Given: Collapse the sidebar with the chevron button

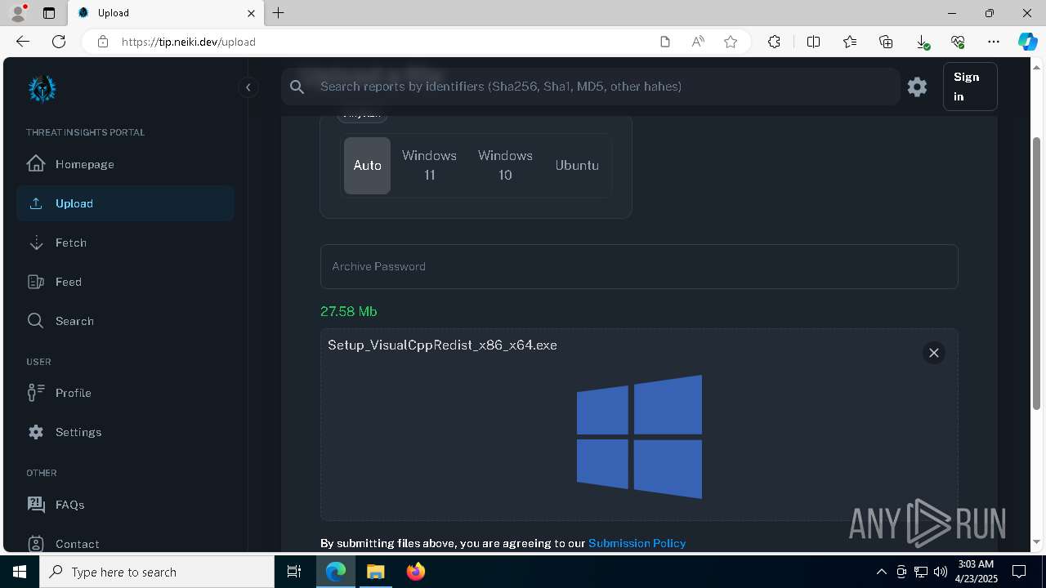Looking at the screenshot, I should pyautogui.click(x=248, y=87).
